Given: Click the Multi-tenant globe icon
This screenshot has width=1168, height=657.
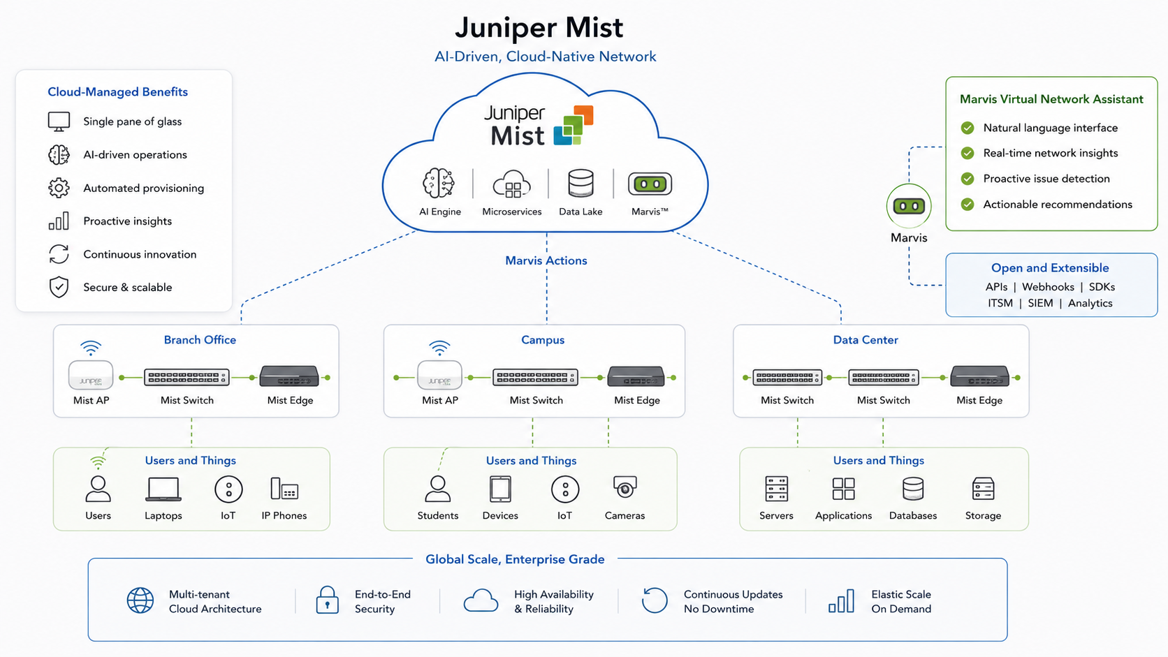Looking at the screenshot, I should coord(140,600).
